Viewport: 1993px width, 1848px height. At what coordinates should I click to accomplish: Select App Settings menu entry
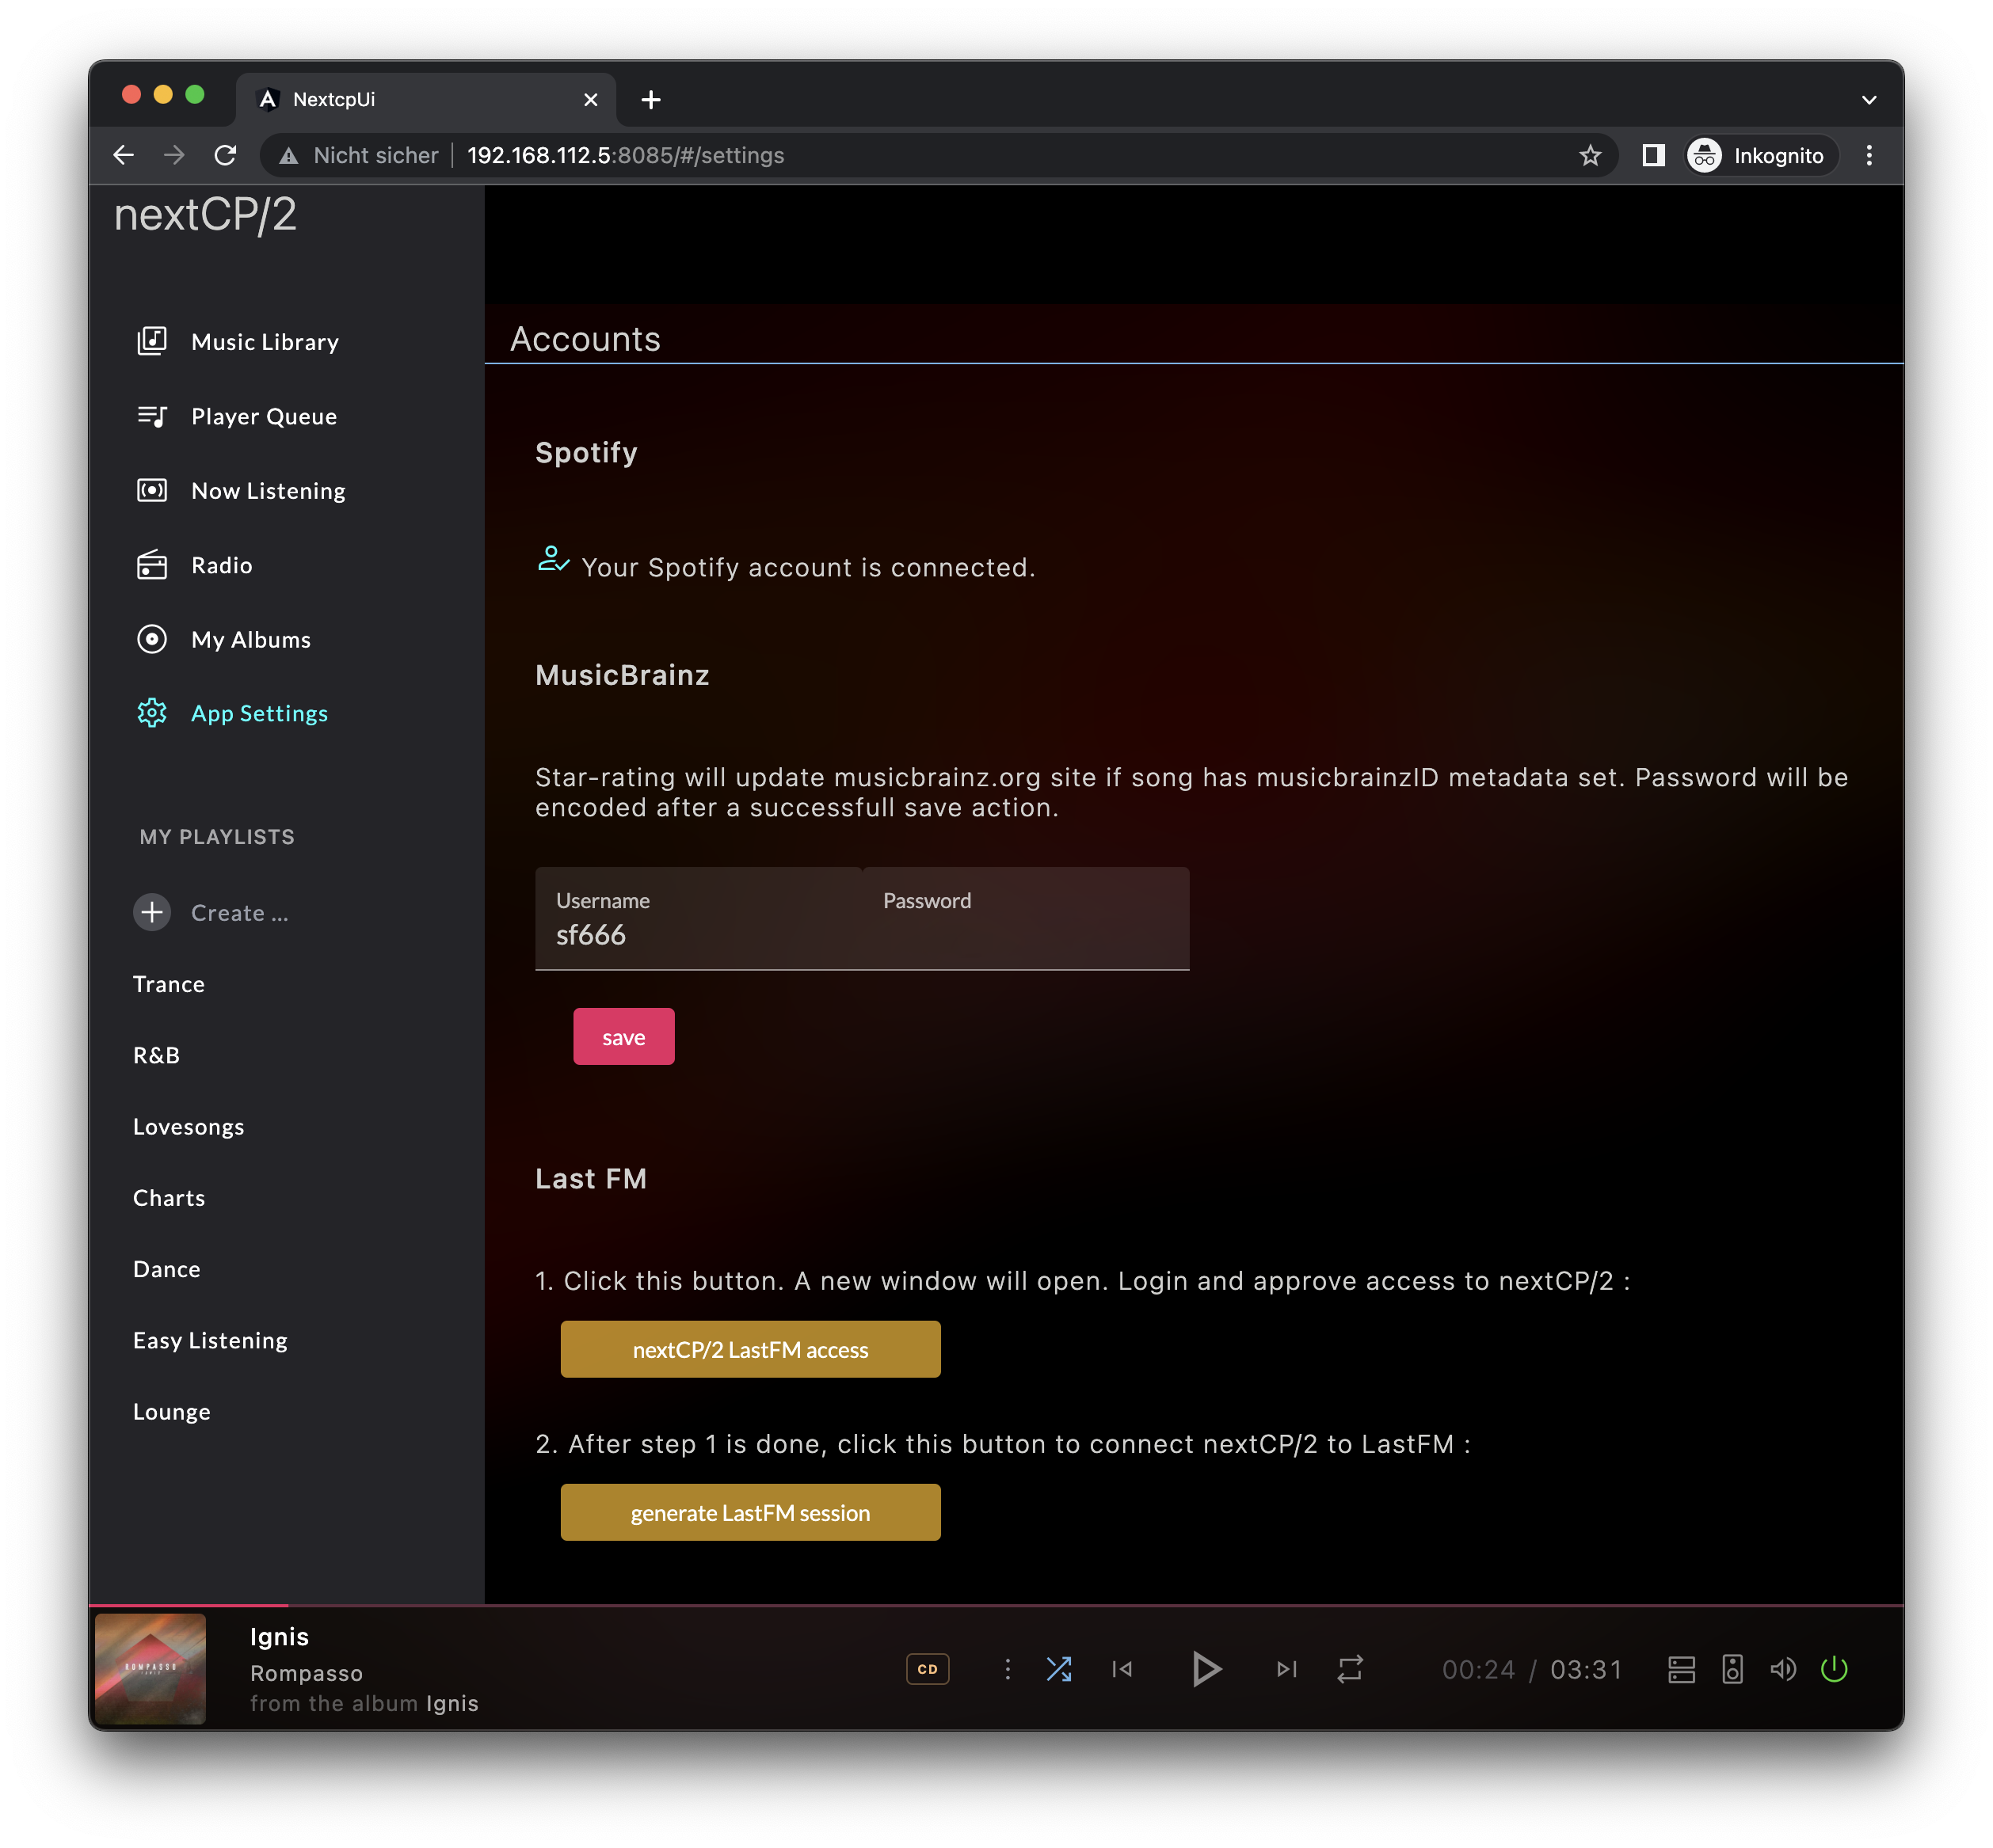[x=259, y=713]
